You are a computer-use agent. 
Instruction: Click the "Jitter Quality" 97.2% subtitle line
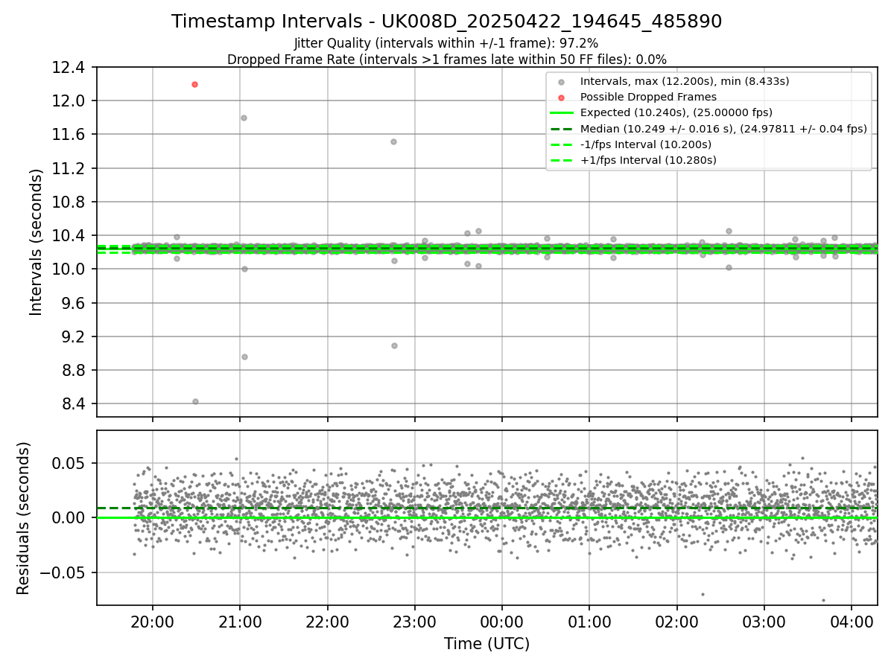tap(446, 43)
